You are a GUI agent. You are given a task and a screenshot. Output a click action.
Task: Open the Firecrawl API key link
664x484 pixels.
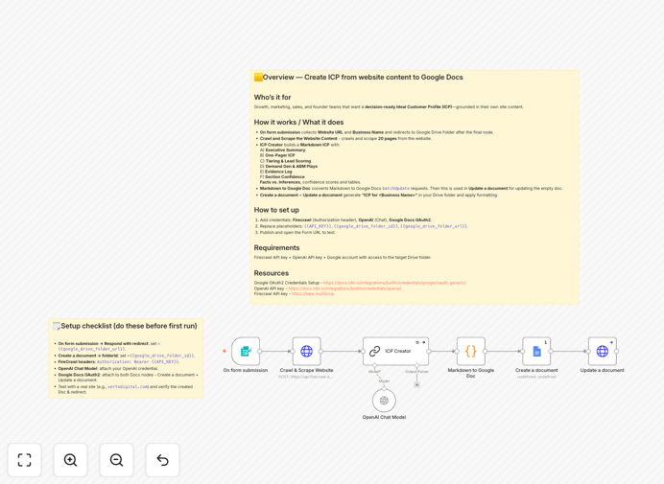313,293
